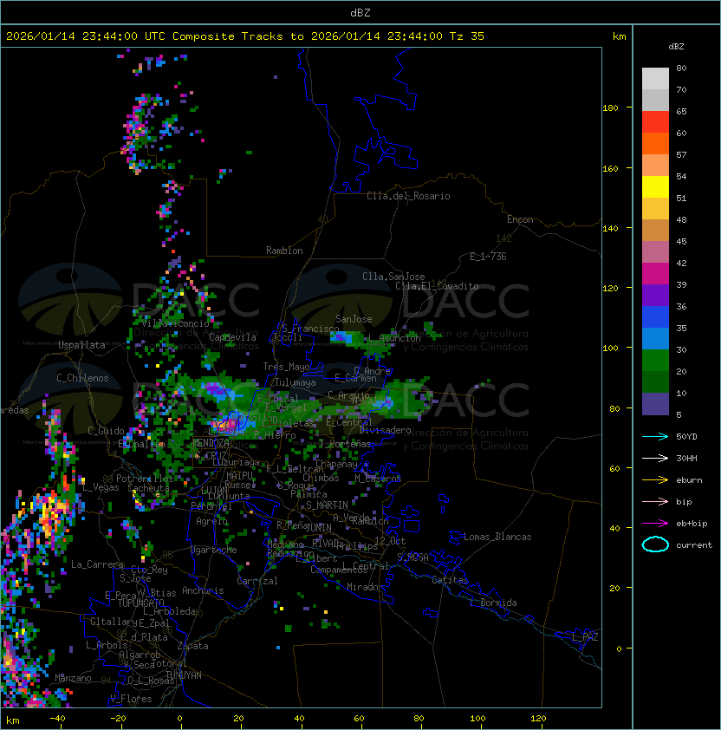Viewport: 721px width, 730px height.
Task: Click the Clla.del_Rosario map label
Action: click(408, 196)
